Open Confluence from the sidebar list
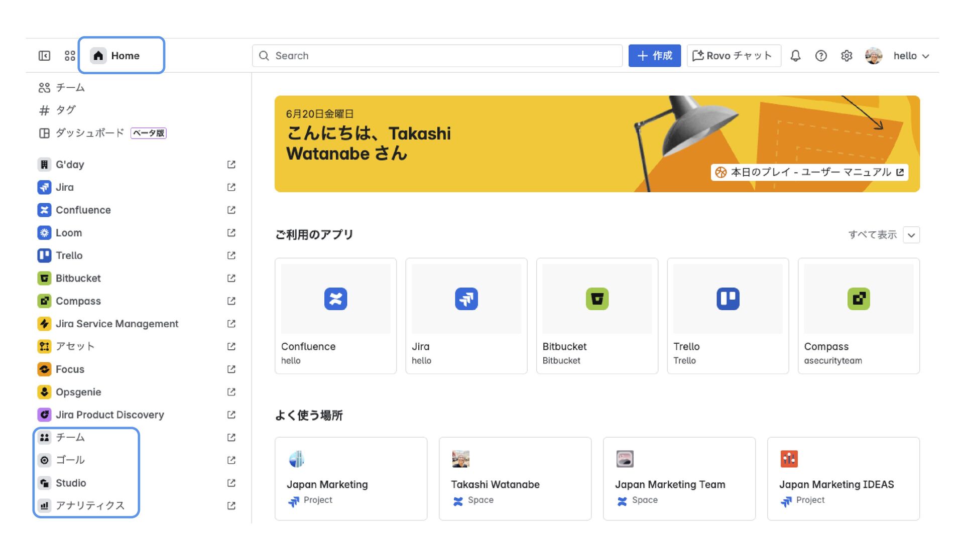Viewport: 964px width, 542px height. point(137,210)
